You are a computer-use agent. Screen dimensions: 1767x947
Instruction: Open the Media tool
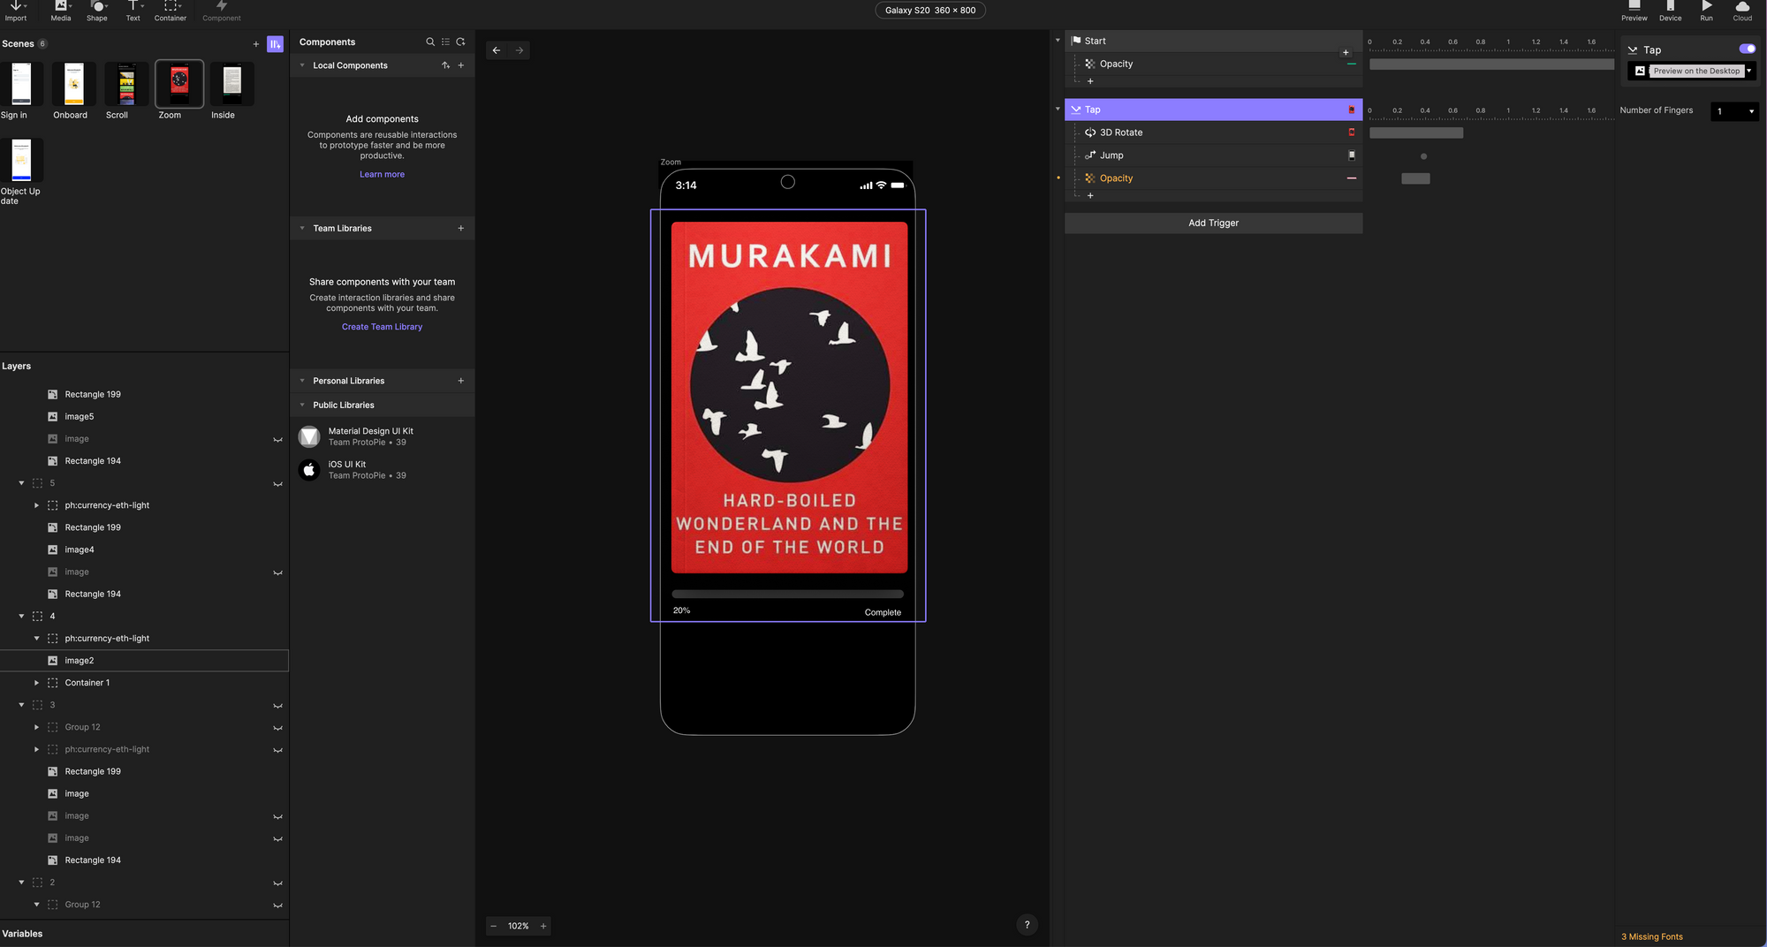pyautogui.click(x=61, y=11)
